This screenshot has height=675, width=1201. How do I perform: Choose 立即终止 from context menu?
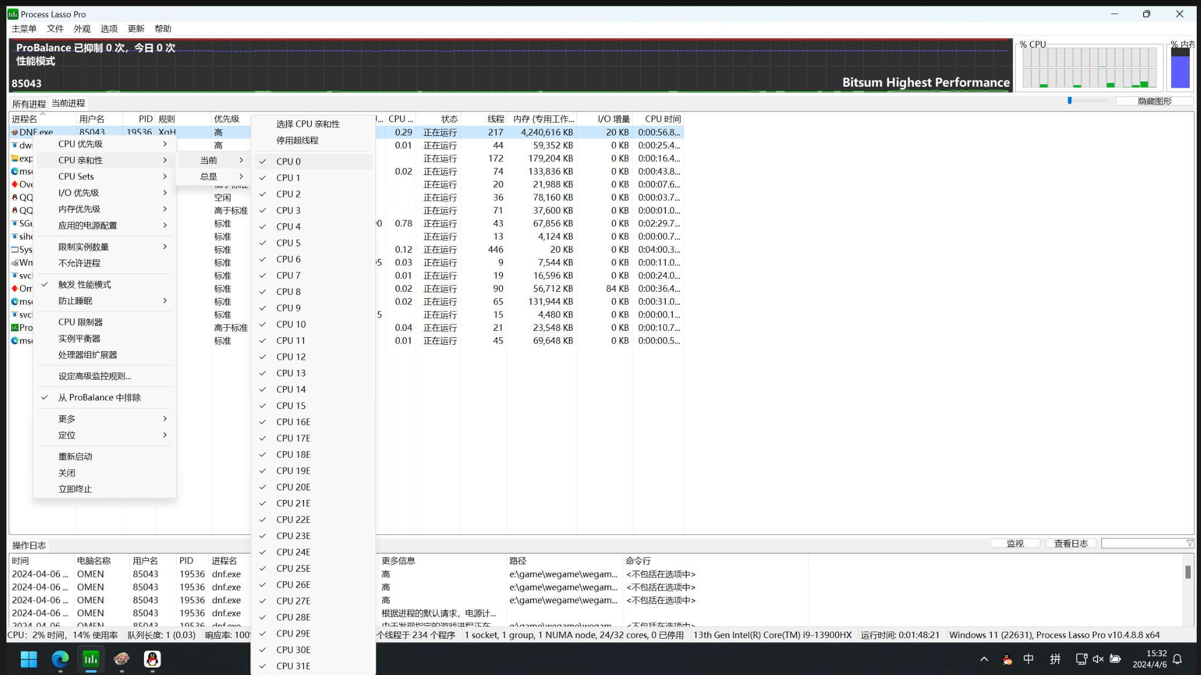click(104, 489)
